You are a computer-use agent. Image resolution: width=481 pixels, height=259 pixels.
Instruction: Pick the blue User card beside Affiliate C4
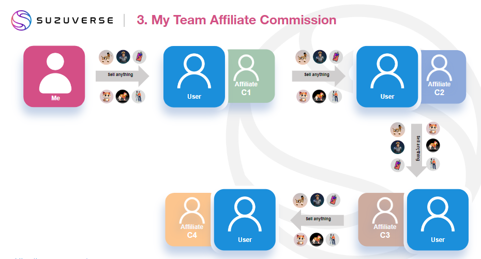coord(245,220)
